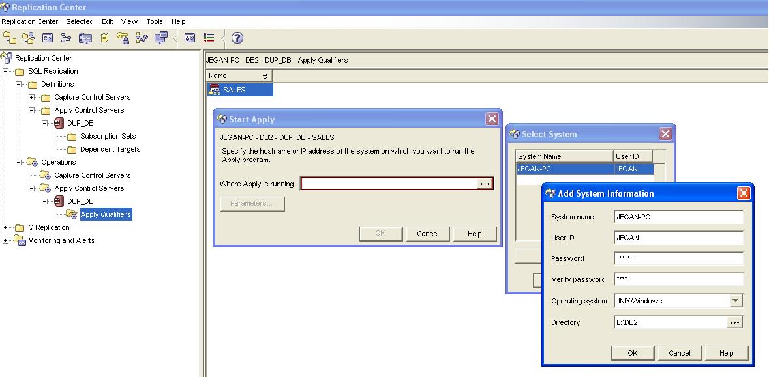Click the toolbar Help question-mark icon

236,38
